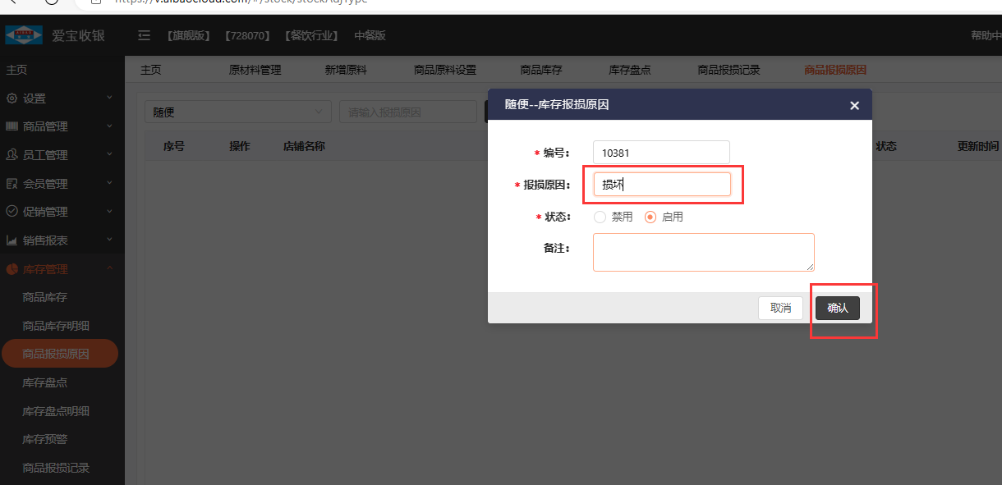This screenshot has width=1002, height=485.
Task: Close the 库存报损原因 dialog with X
Action: [854, 105]
